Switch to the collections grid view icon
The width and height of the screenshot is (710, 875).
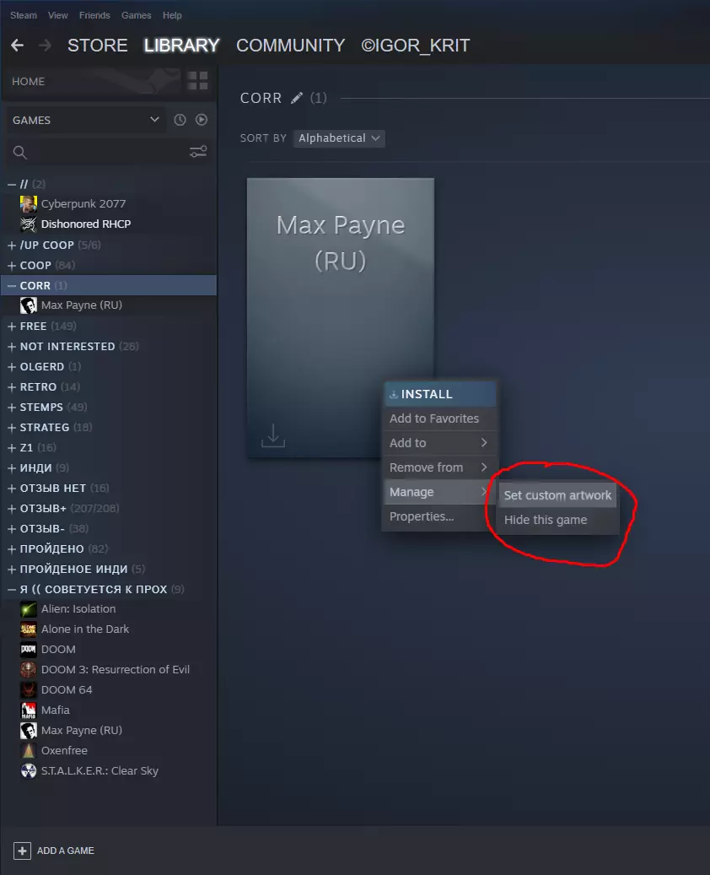tap(197, 81)
